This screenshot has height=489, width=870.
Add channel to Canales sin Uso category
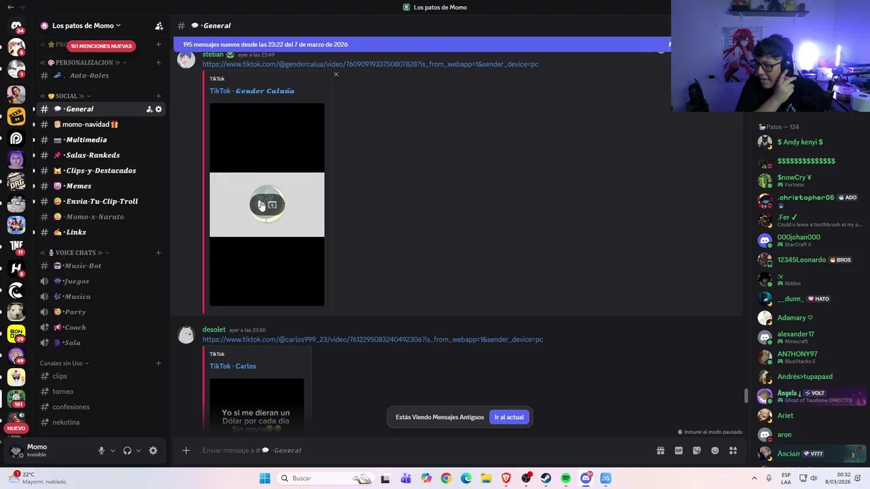coord(158,363)
